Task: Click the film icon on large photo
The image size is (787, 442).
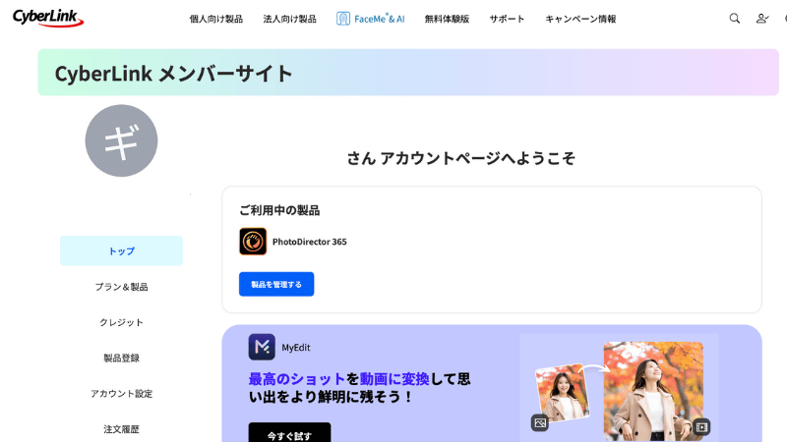Action: 701,427
